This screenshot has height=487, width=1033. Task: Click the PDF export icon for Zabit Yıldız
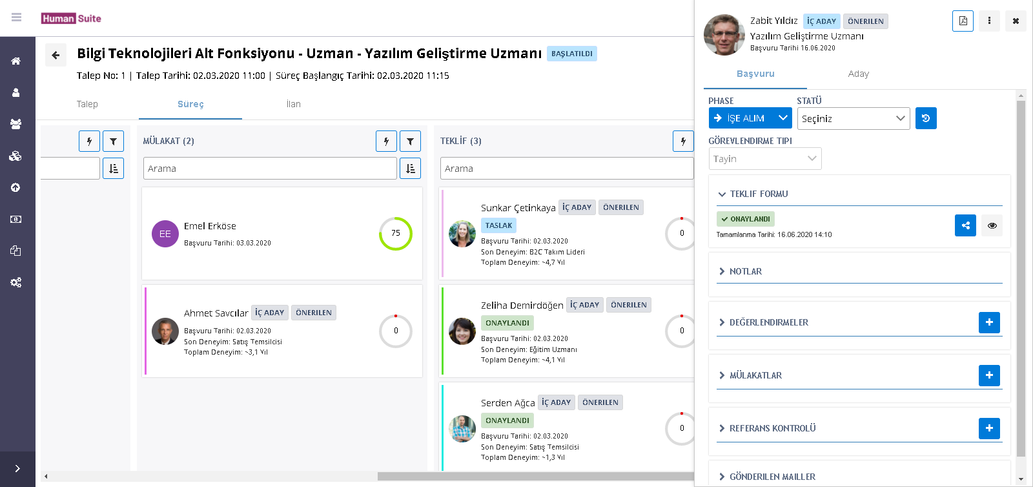point(963,21)
